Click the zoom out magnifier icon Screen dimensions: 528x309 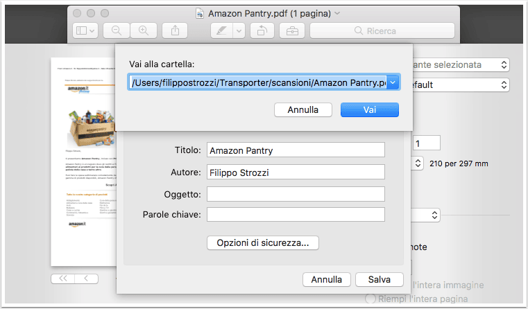(x=117, y=30)
